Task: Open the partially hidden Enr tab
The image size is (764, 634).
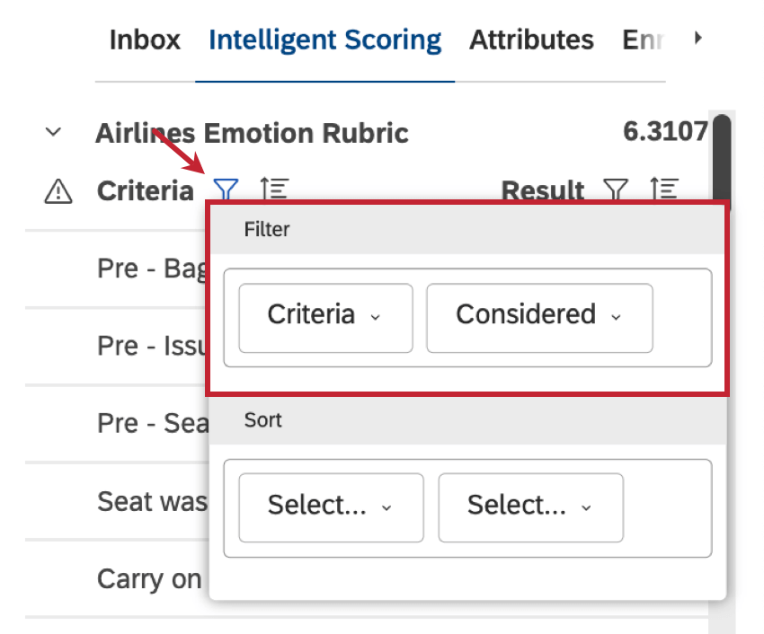Action: tap(643, 40)
